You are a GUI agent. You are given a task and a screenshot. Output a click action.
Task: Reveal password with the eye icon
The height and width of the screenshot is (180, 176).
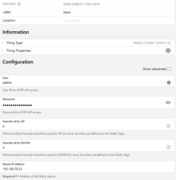(x=168, y=102)
